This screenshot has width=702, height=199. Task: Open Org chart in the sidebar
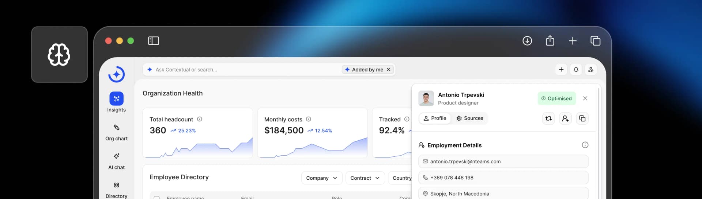click(x=116, y=133)
